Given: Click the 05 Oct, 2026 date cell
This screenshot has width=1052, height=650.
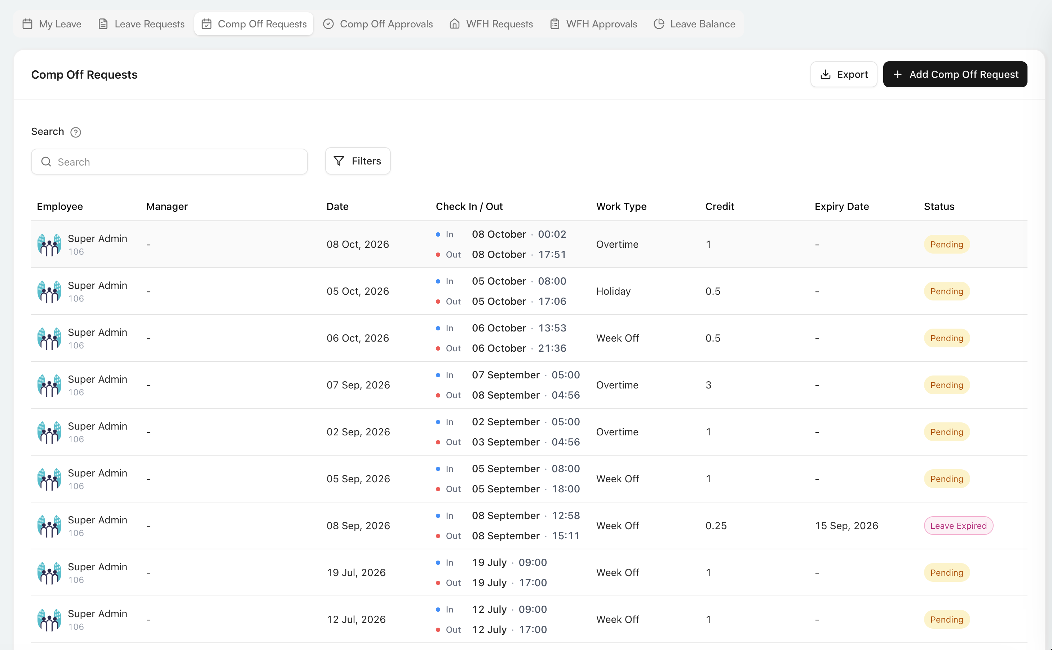Looking at the screenshot, I should [x=357, y=291].
